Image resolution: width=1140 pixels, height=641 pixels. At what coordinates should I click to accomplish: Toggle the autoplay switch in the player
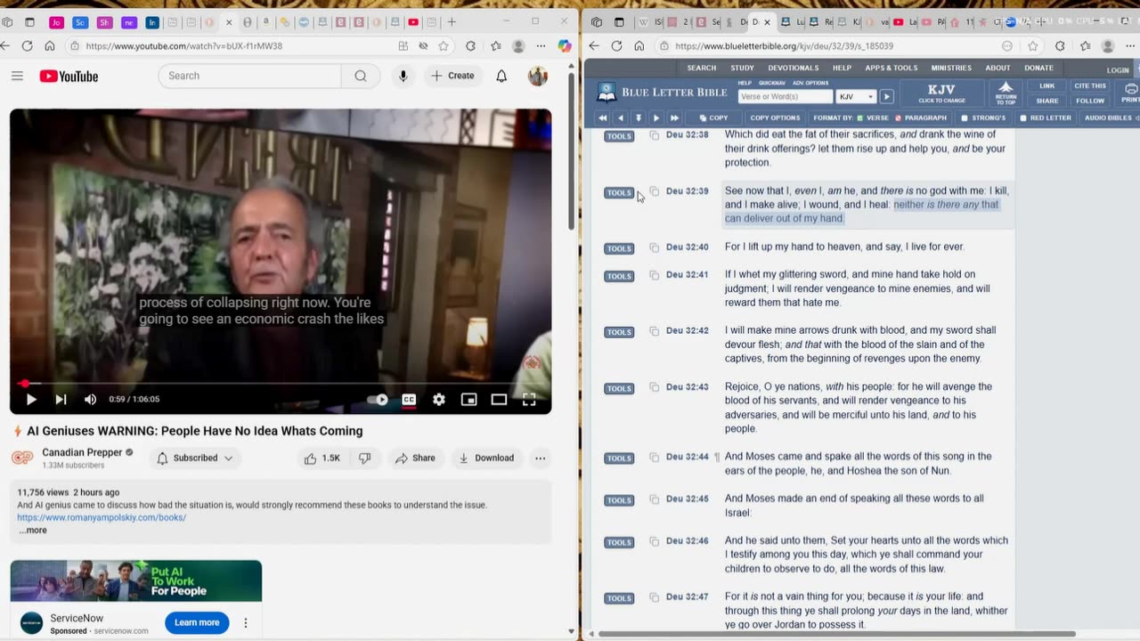point(379,400)
